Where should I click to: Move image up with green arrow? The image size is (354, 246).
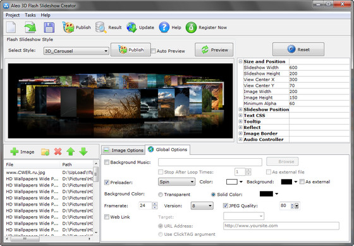71,152
